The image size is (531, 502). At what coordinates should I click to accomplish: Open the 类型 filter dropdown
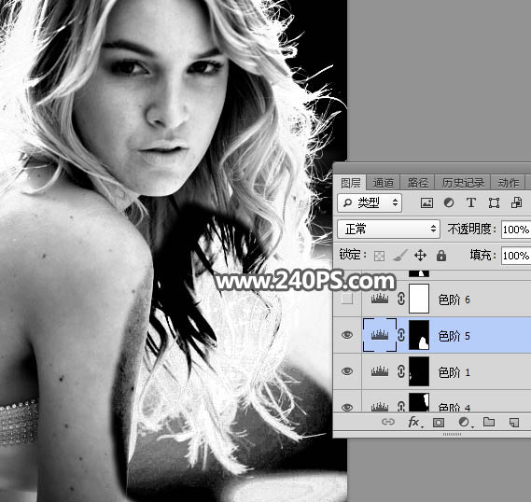click(370, 202)
